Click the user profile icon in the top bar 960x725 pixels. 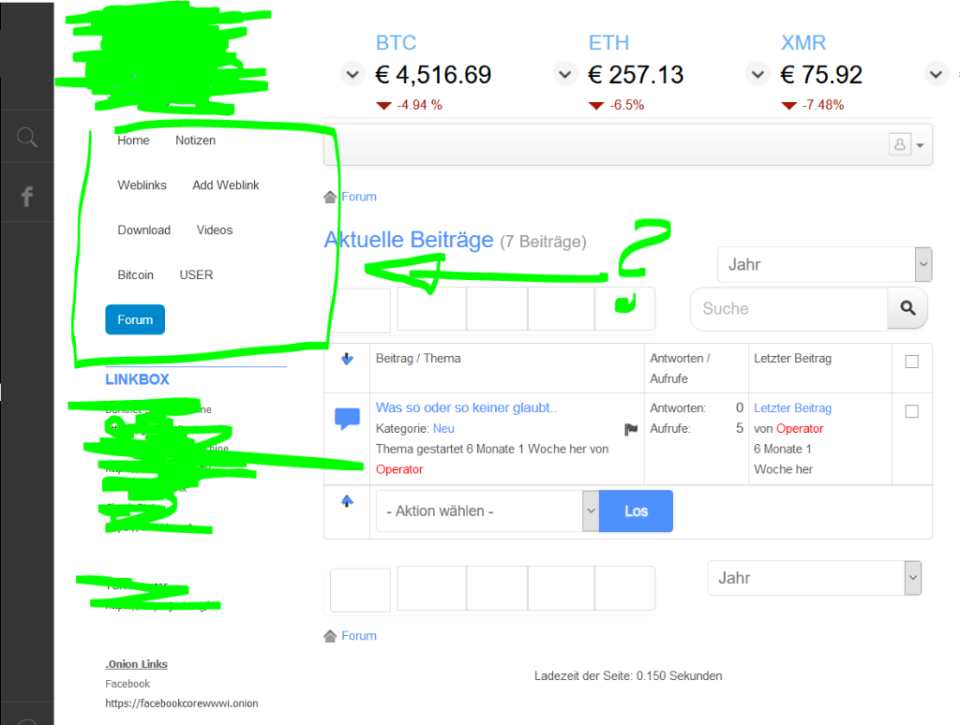[900, 144]
